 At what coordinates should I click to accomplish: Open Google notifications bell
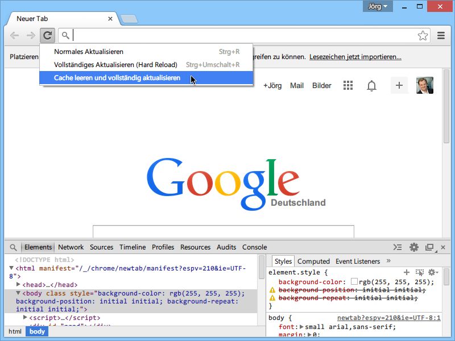371,86
